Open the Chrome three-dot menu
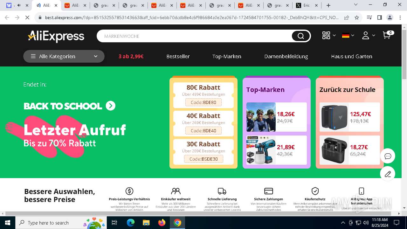The image size is (407, 229). pos(399,17)
